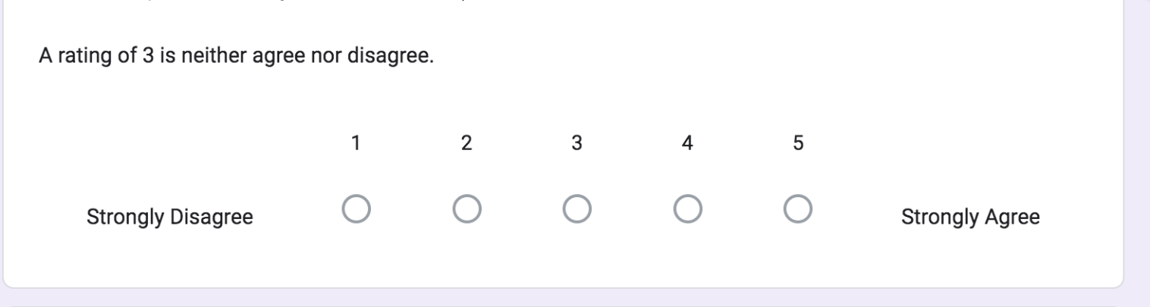1150x307 pixels.
Task: Click the number 5 scale label
Action: coord(798,144)
